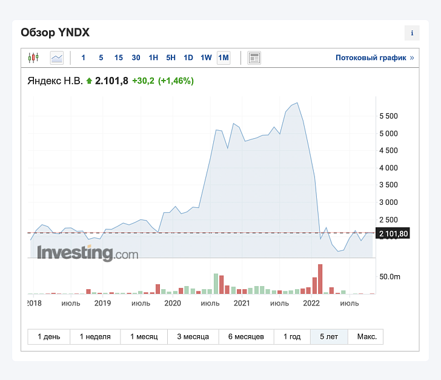Image resolution: width=441 pixels, height=380 pixels.
Task: Click the tallest red volume bar in 2022
Action: point(320,279)
